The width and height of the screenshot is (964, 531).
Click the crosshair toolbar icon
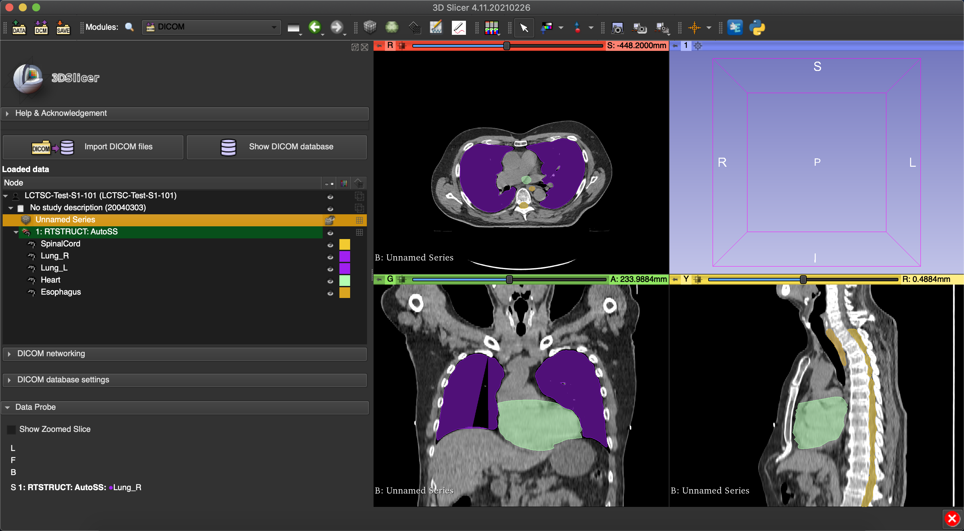click(696, 27)
